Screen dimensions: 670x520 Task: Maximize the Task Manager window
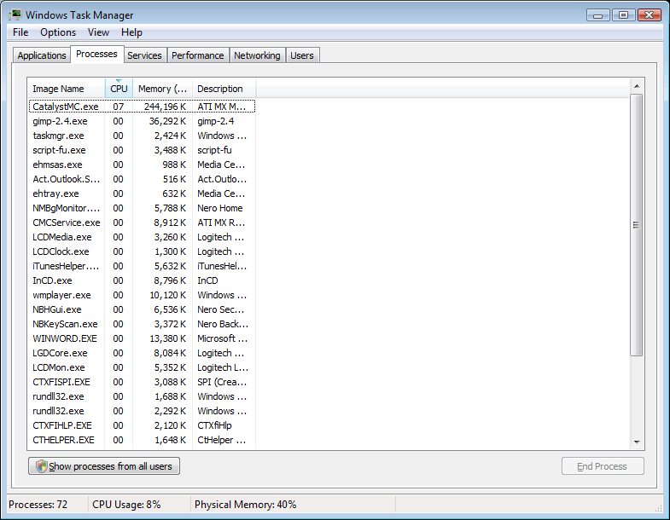[623, 15]
